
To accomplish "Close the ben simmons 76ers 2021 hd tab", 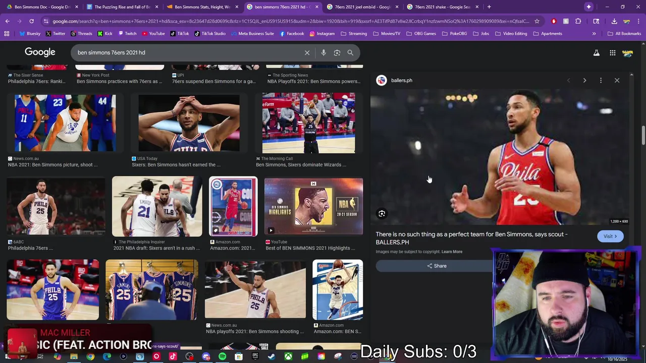I will [317, 7].
